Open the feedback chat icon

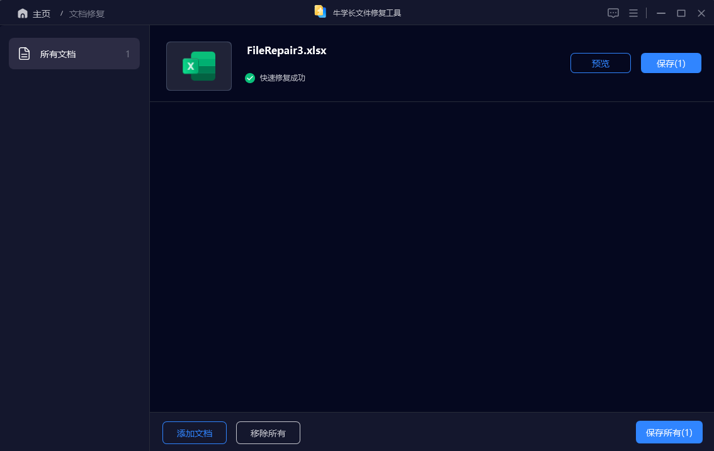point(613,13)
